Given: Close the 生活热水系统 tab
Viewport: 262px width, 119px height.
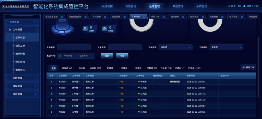Looking at the screenshot, I should 62,17.
